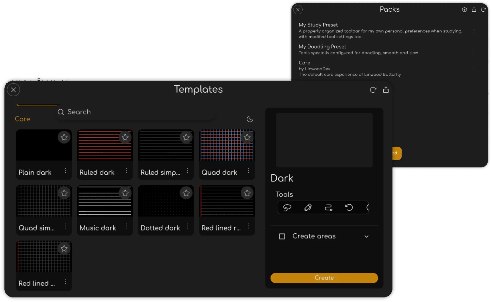Open Ruled simple more options menu

(187, 170)
